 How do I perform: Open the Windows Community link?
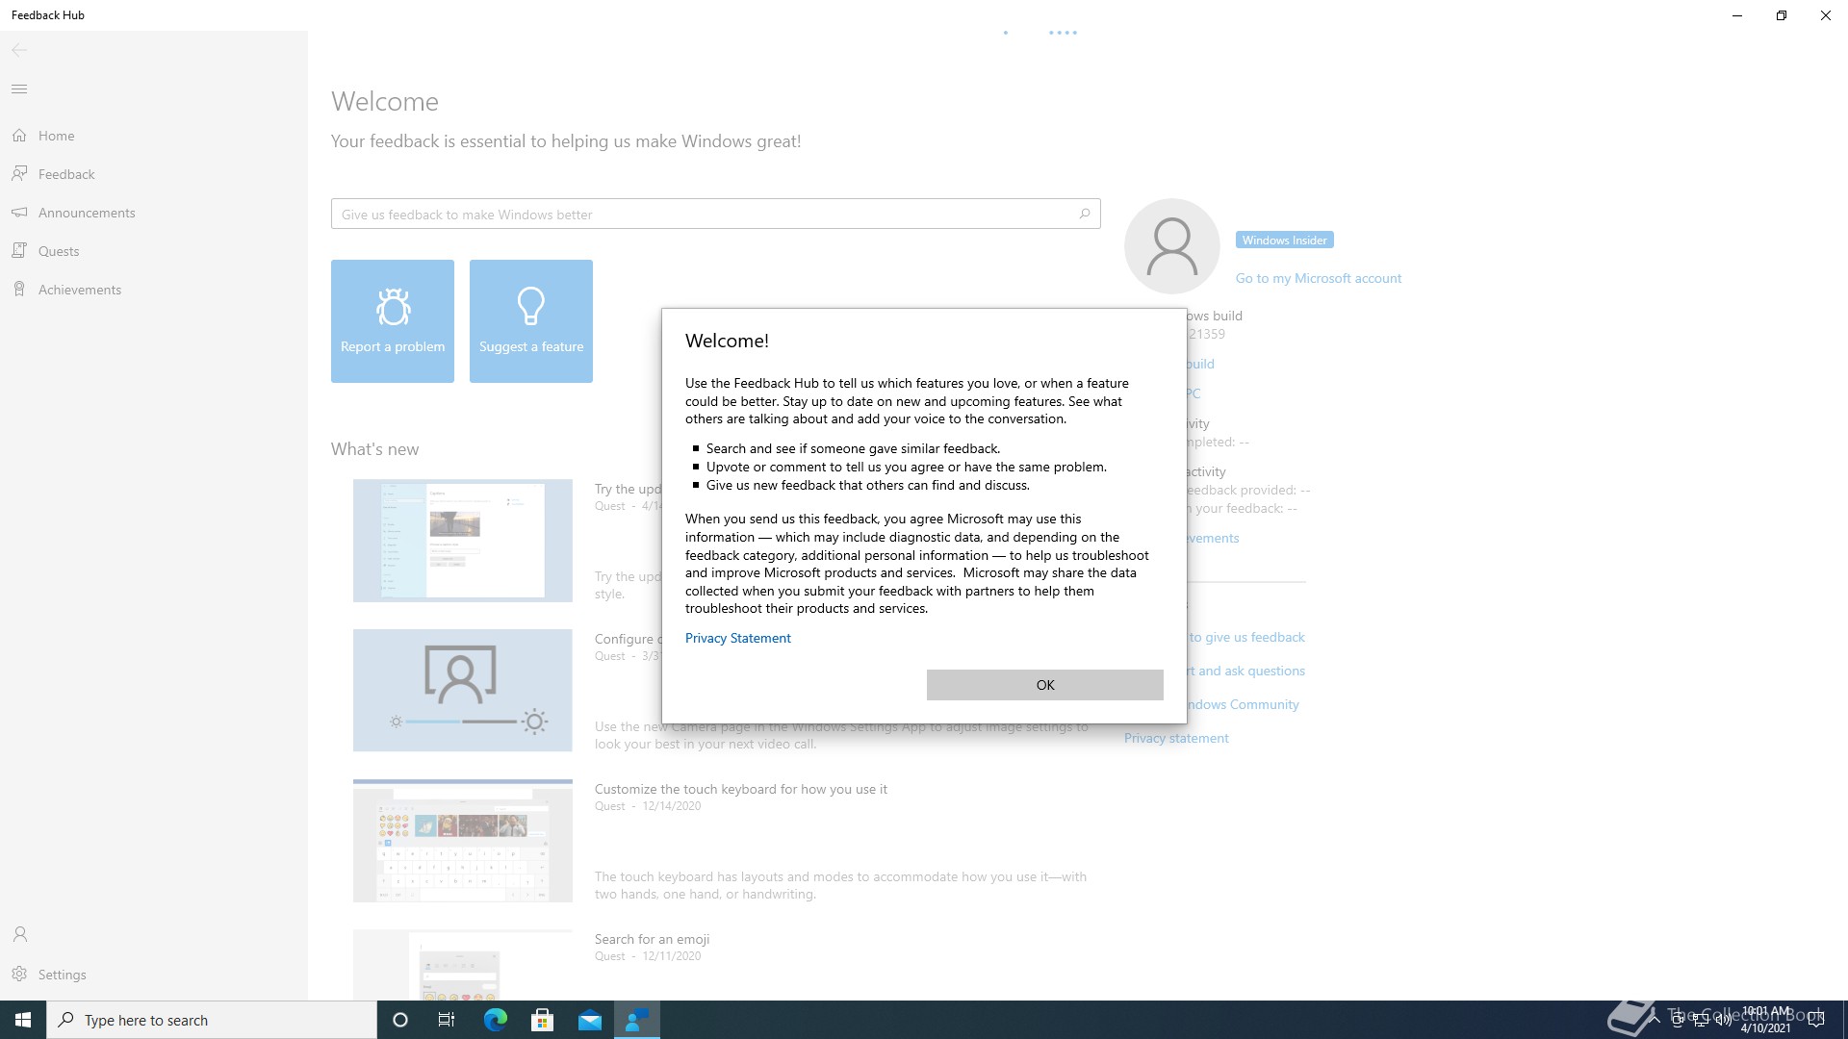click(x=1243, y=704)
